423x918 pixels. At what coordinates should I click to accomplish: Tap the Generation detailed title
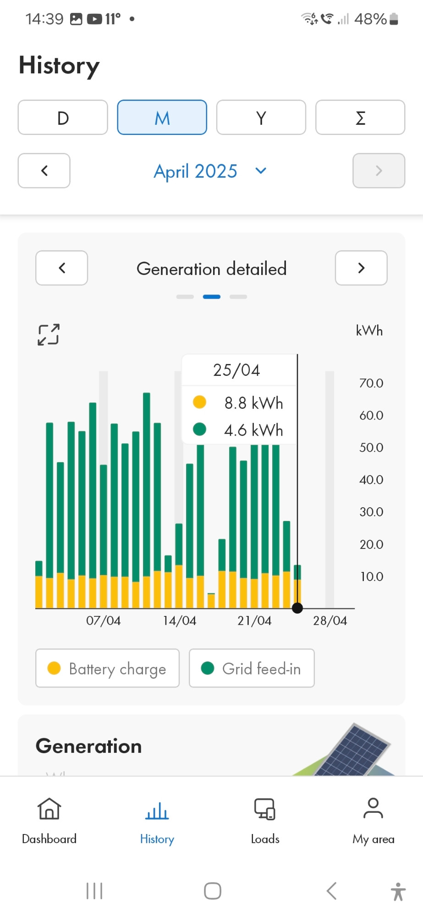pyautogui.click(x=212, y=269)
